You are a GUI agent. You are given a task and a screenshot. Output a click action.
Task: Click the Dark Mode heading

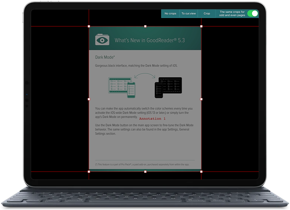click(x=105, y=57)
